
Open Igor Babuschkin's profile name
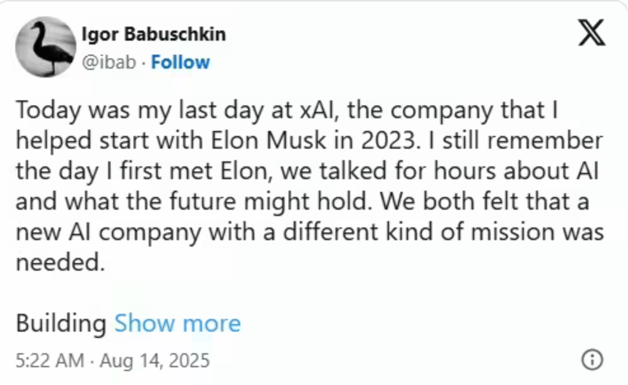154,34
